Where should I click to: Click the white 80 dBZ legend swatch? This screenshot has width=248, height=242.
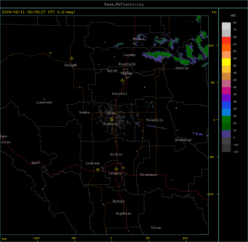pyautogui.click(x=226, y=26)
